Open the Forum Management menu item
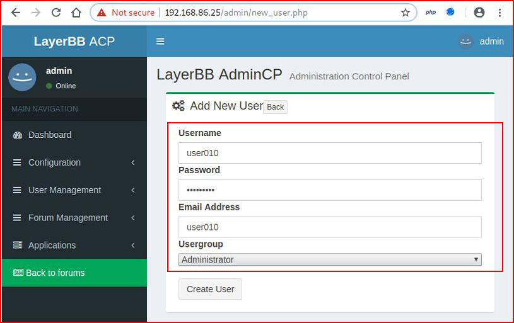The image size is (514, 323). click(x=74, y=218)
